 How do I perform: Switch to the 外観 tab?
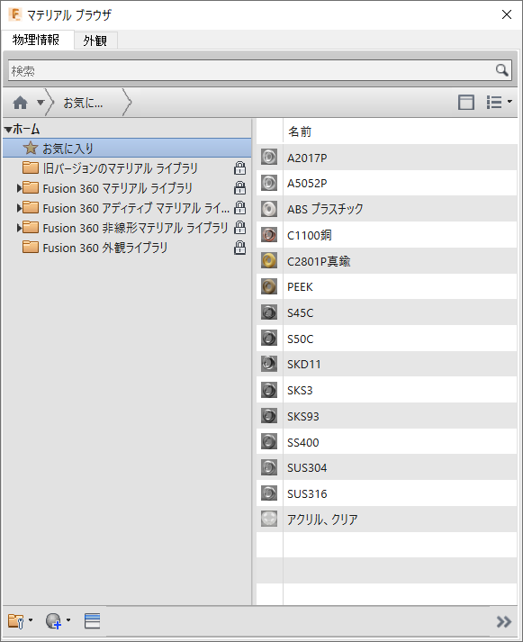95,41
